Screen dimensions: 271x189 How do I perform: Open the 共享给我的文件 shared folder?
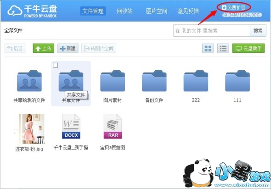pos(29,81)
